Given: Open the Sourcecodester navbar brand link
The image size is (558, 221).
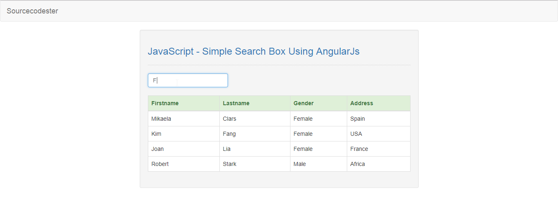Looking at the screenshot, I should [32, 11].
